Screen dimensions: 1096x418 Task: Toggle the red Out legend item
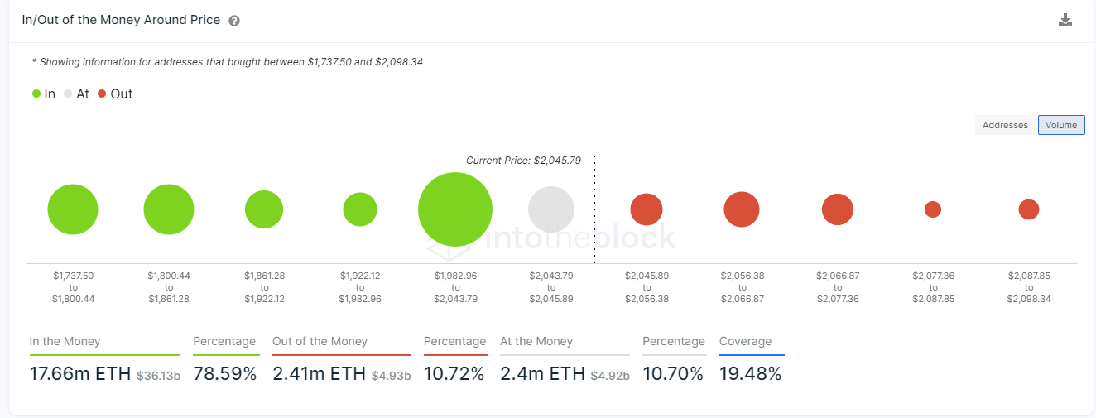pyautogui.click(x=114, y=94)
